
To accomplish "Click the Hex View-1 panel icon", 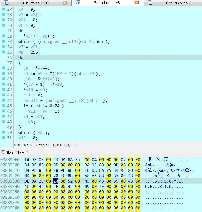I will pyautogui.click(x=3, y=153).
